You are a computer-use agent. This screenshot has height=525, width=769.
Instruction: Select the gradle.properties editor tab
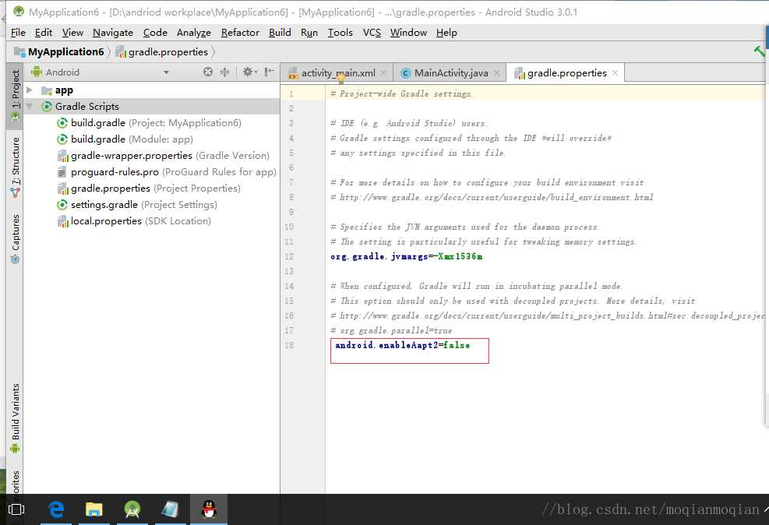tap(566, 73)
